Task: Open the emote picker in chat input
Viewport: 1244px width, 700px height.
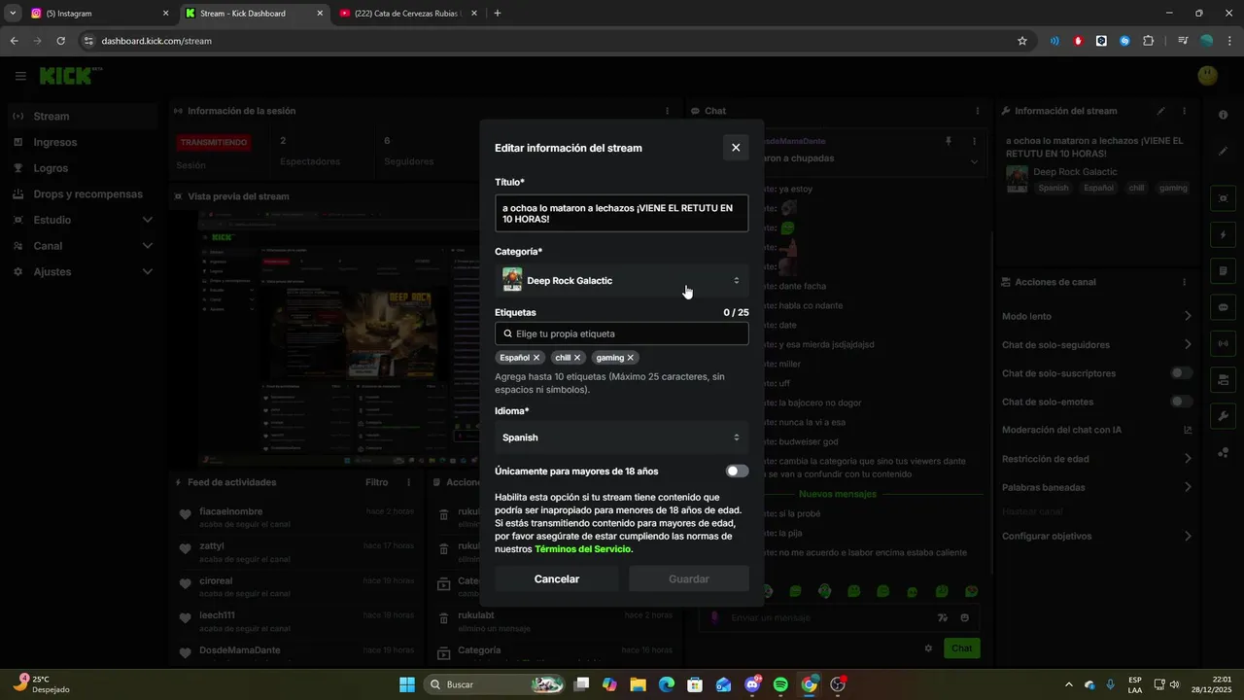Action: click(964, 617)
